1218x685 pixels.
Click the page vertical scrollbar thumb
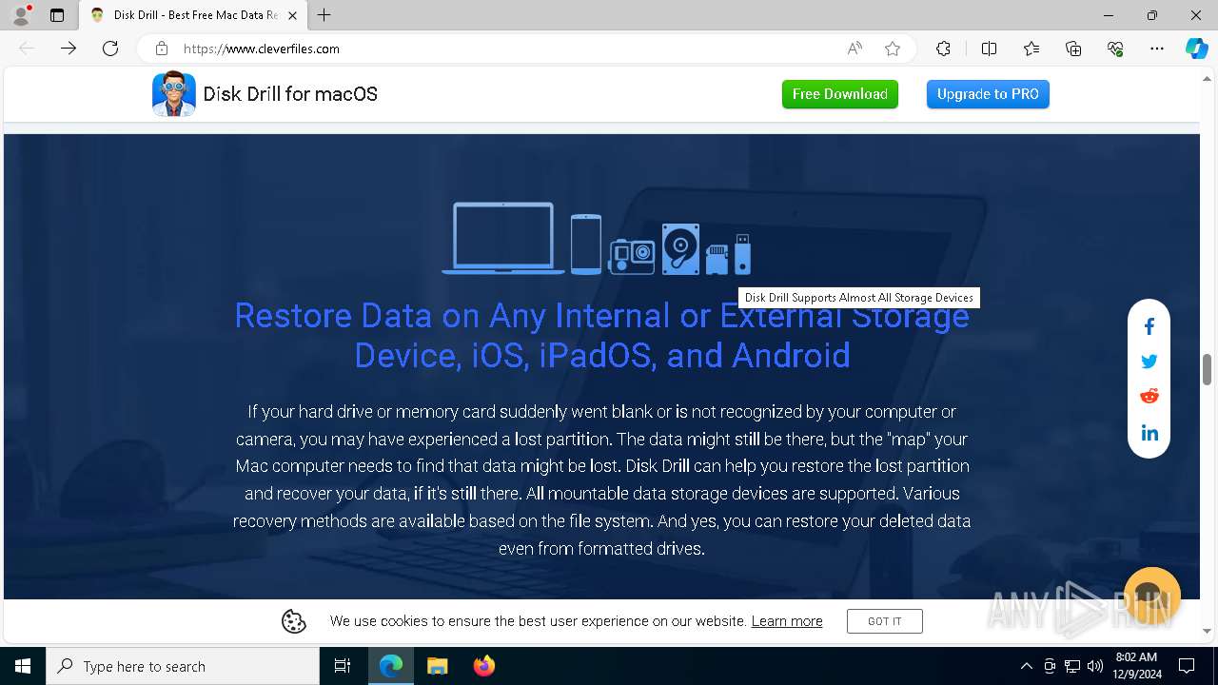coord(1208,369)
